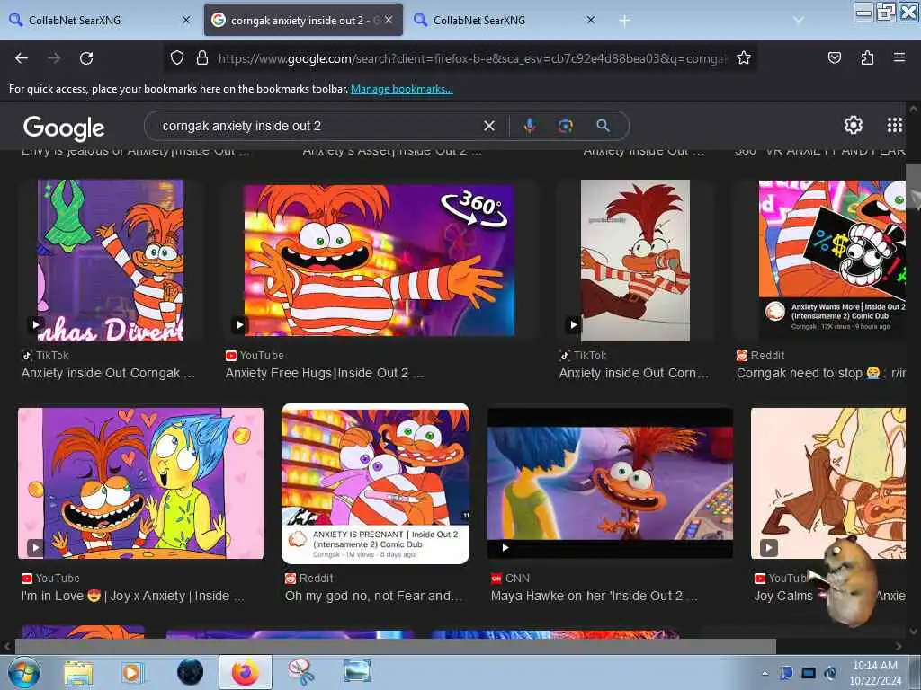Open the ANXIETY IS PREGNANT comic dub thumbnail
The height and width of the screenshot is (690, 921).
click(x=375, y=483)
